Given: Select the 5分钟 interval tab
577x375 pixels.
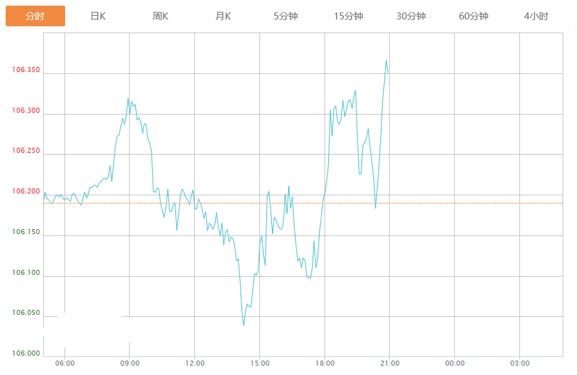Looking at the screenshot, I should point(286,16).
